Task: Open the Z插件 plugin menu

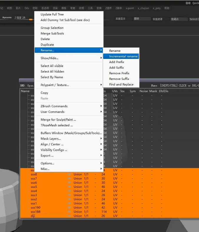Action: 108,8
